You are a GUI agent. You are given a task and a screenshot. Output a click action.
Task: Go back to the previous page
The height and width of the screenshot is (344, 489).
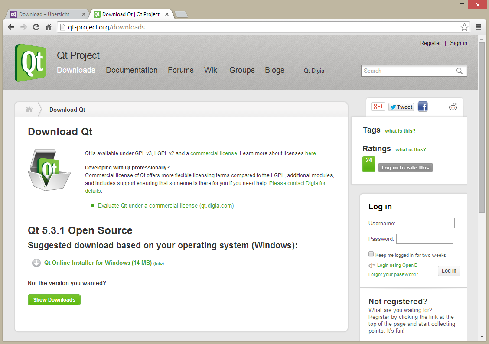[11, 27]
